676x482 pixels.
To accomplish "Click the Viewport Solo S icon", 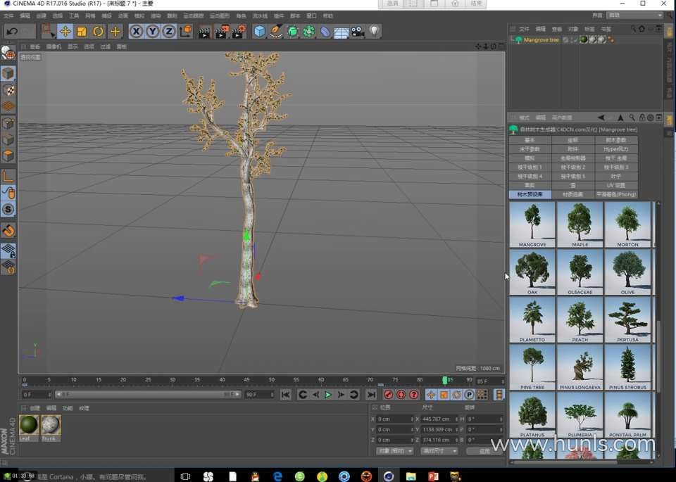I will tap(8, 210).
